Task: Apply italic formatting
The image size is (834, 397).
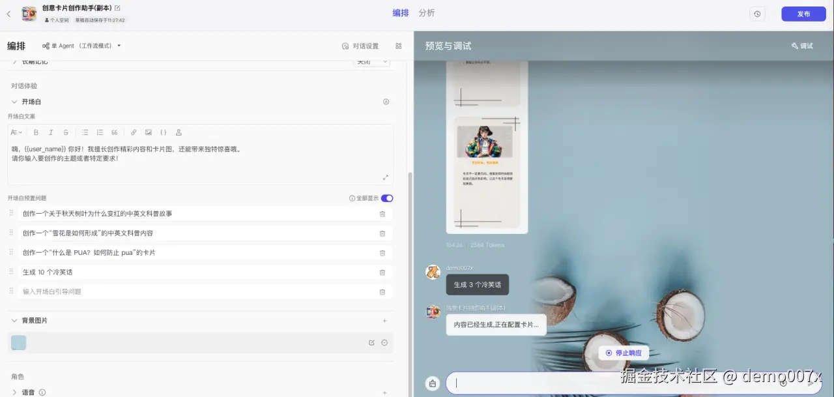Action: pos(51,132)
